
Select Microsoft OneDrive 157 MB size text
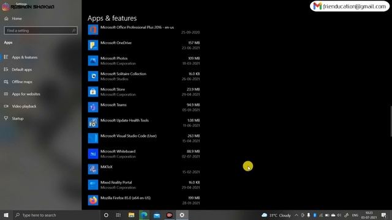(x=194, y=43)
